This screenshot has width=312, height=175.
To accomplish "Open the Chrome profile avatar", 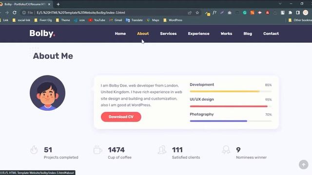I will pos(306,13).
